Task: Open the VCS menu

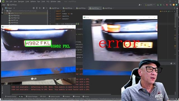Action: [x=48, y=1]
